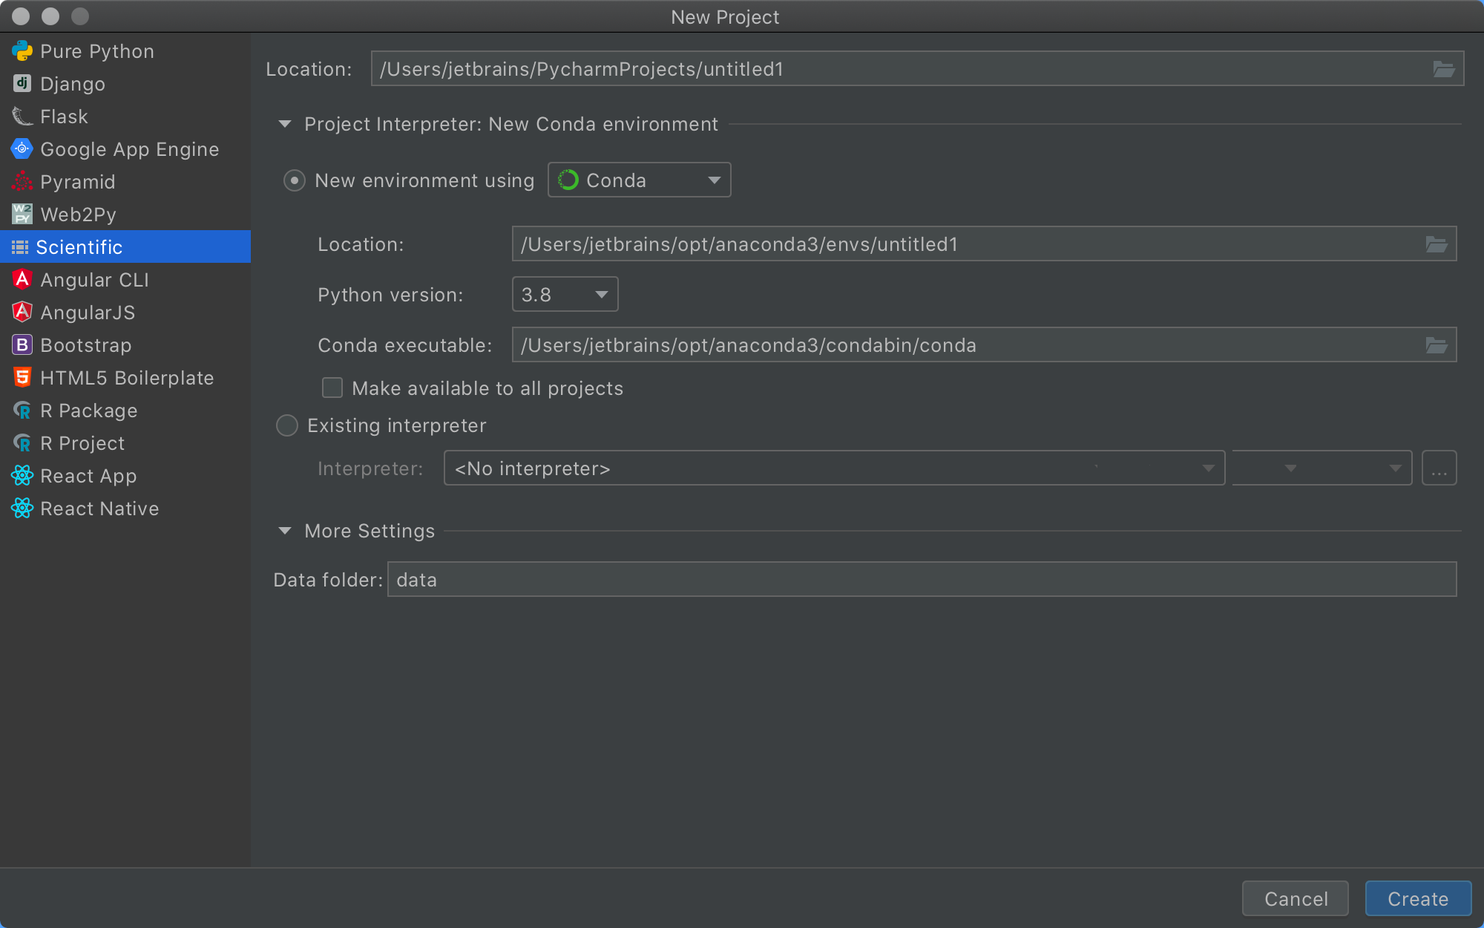Open the Conda environment type dropdown
This screenshot has width=1484, height=928.
[x=639, y=180]
